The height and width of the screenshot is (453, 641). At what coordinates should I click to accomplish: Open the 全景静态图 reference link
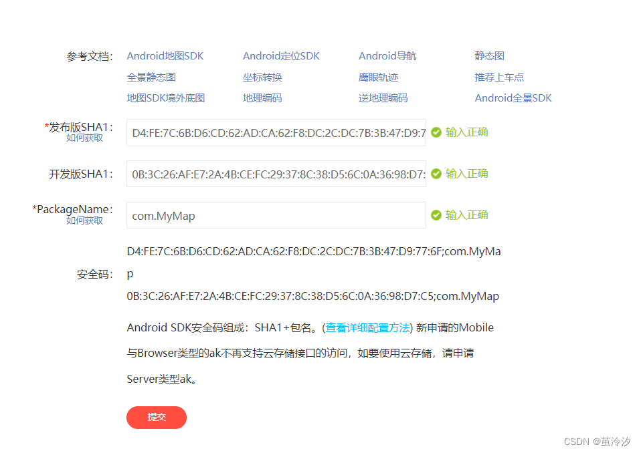[x=151, y=77]
